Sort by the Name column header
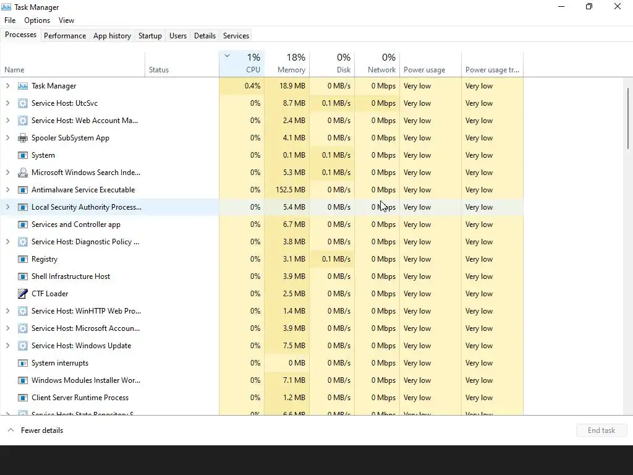 pos(73,64)
